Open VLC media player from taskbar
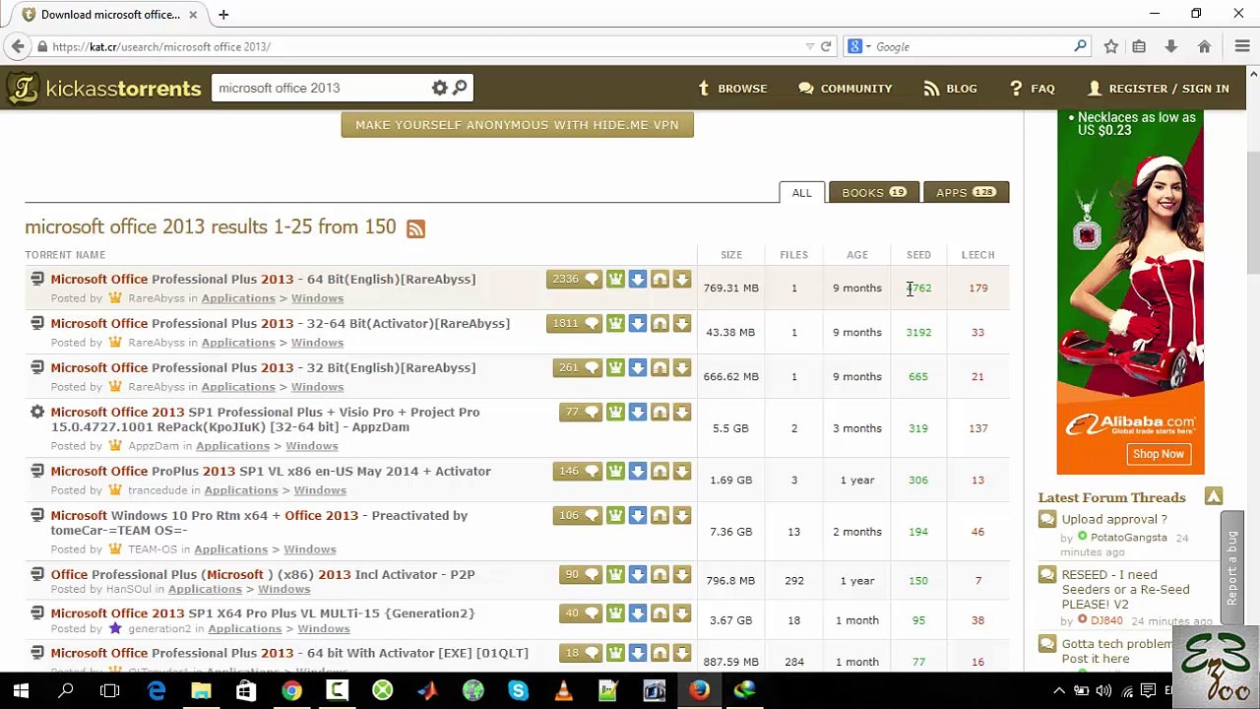1260x709 pixels. [x=563, y=690]
